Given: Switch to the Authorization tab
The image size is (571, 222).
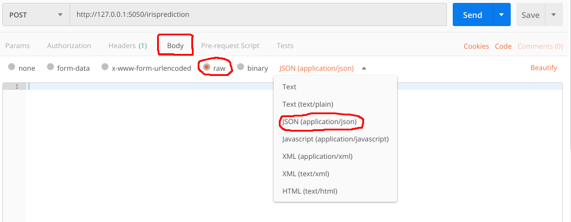Looking at the screenshot, I should click(69, 46).
